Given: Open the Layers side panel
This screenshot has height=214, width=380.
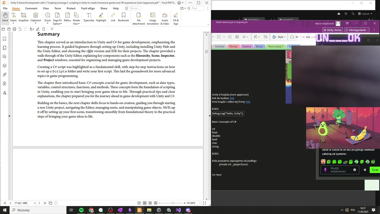Looking at the screenshot, I should (4, 66).
